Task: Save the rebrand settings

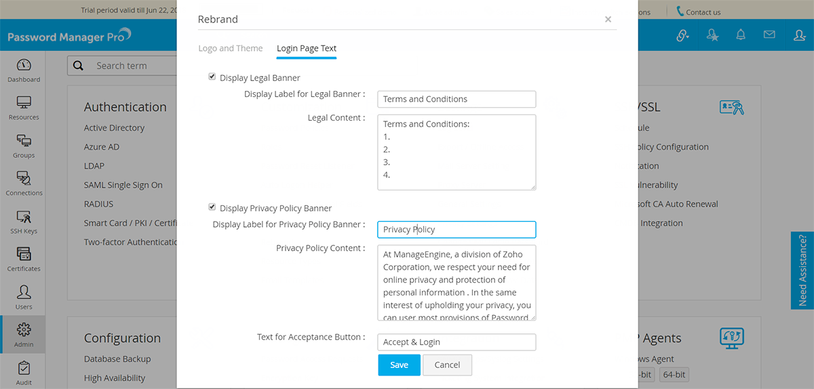Action: (x=399, y=365)
